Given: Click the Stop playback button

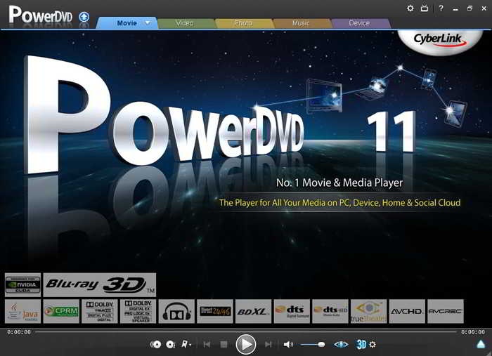Looking at the screenshot, I should 224,345.
